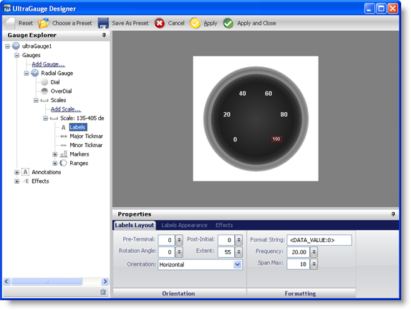This screenshot has height=310, width=411.
Task: Click the Extent value field
Action: [x=226, y=252]
